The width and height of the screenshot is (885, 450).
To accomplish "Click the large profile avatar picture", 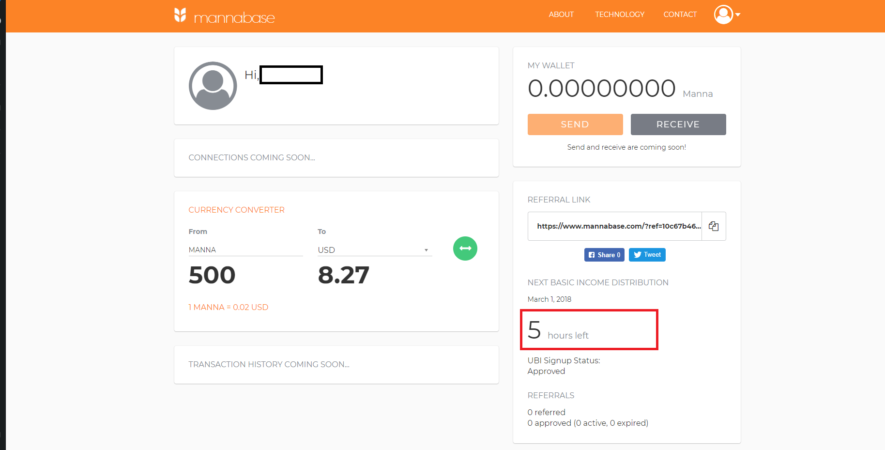I will tap(213, 86).
